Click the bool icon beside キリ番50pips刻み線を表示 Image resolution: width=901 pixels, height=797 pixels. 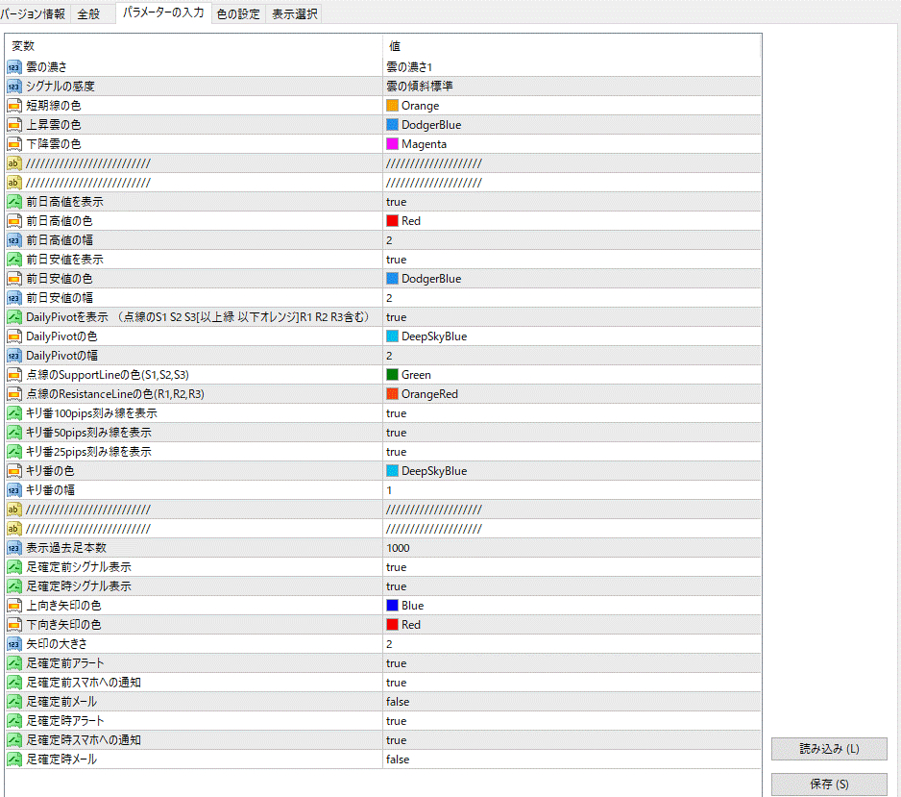[x=14, y=433]
